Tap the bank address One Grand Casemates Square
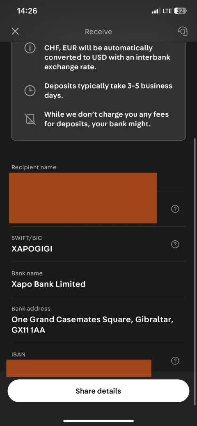 click(x=92, y=325)
